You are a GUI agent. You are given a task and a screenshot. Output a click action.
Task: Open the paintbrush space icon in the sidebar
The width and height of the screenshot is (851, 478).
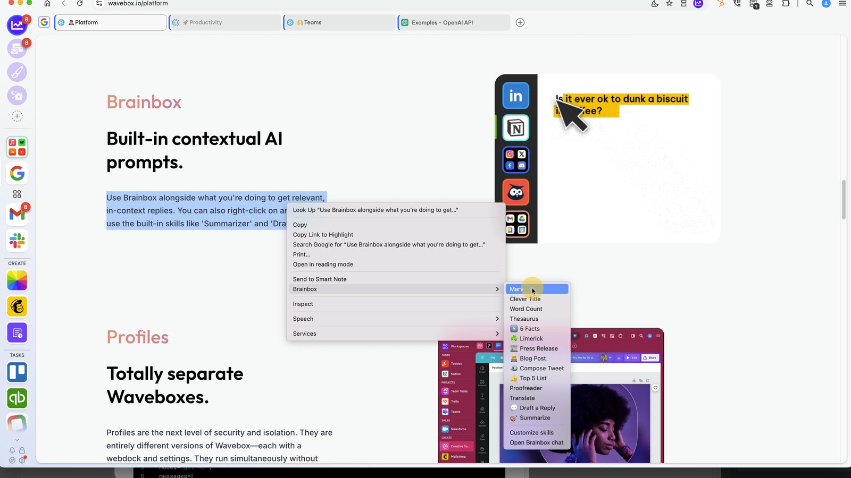tap(17, 72)
